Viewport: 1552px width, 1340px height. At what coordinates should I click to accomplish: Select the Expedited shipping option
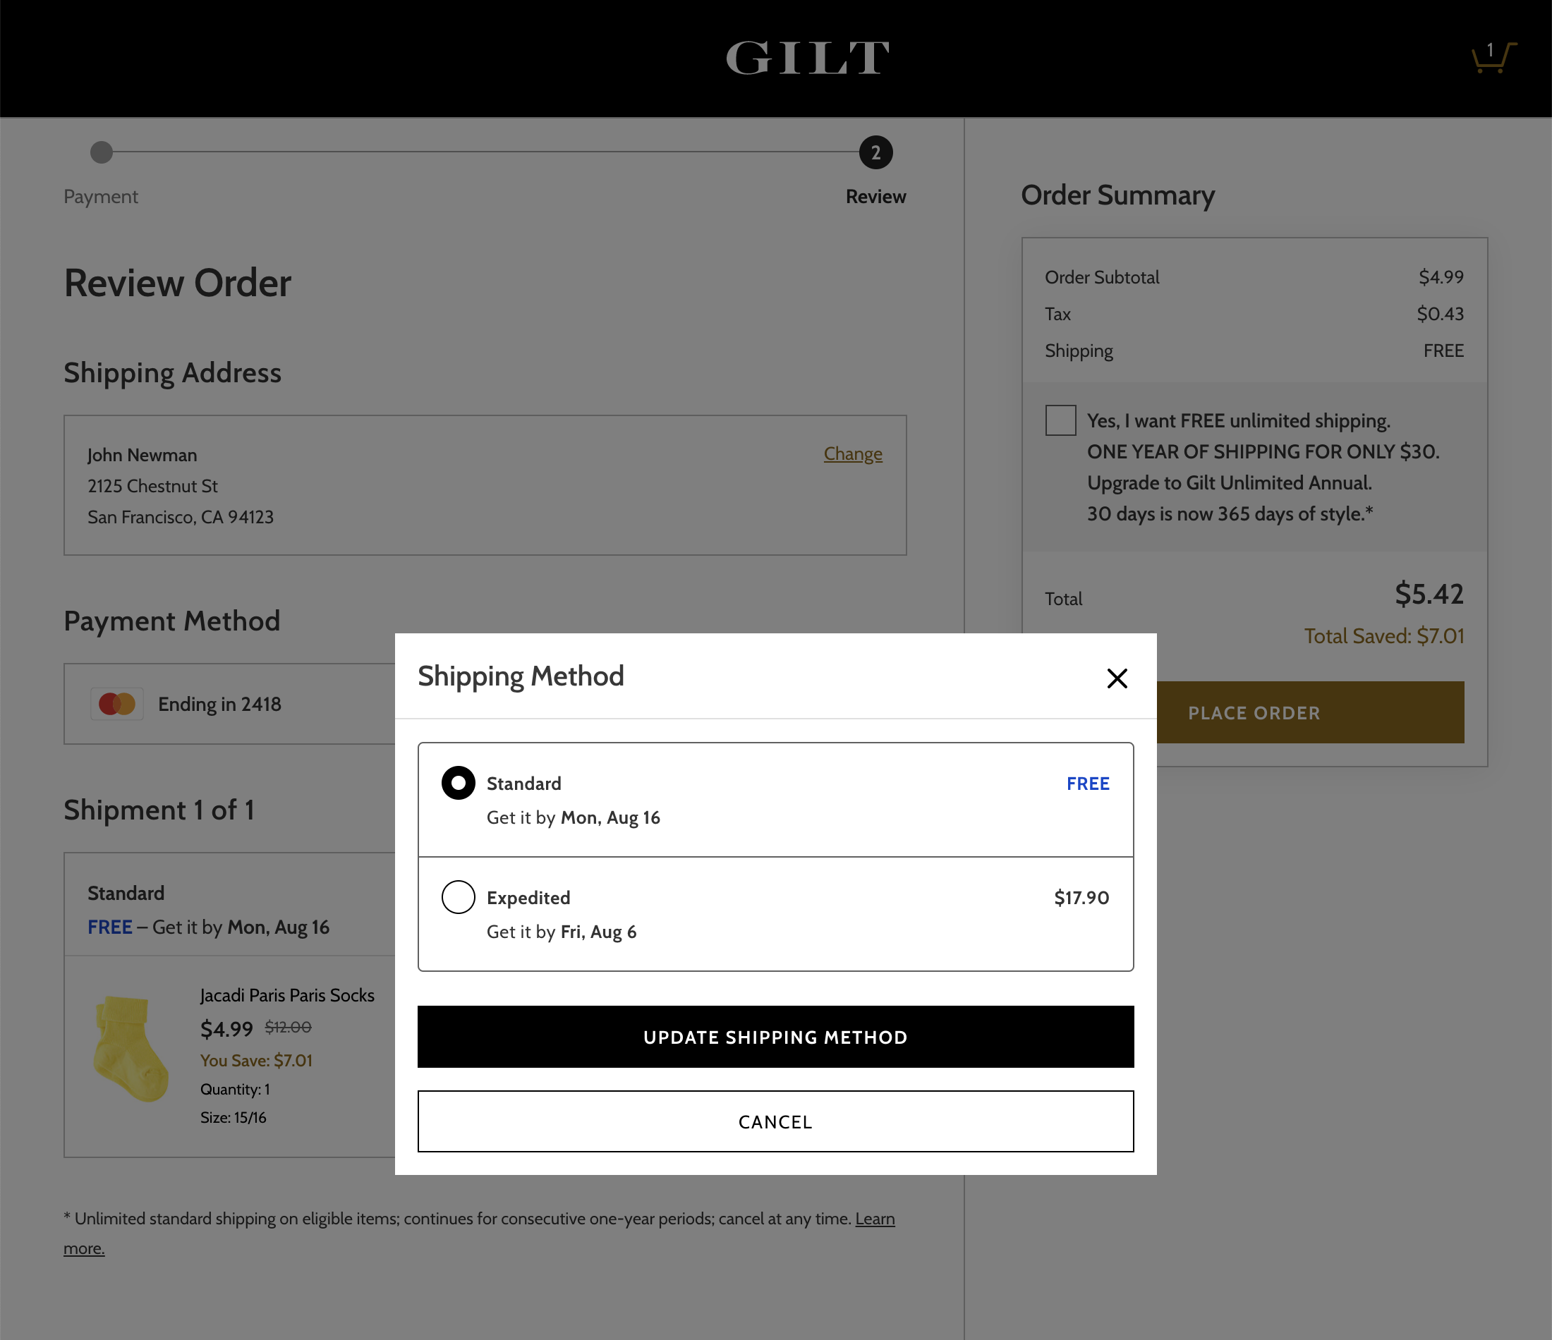(x=458, y=897)
